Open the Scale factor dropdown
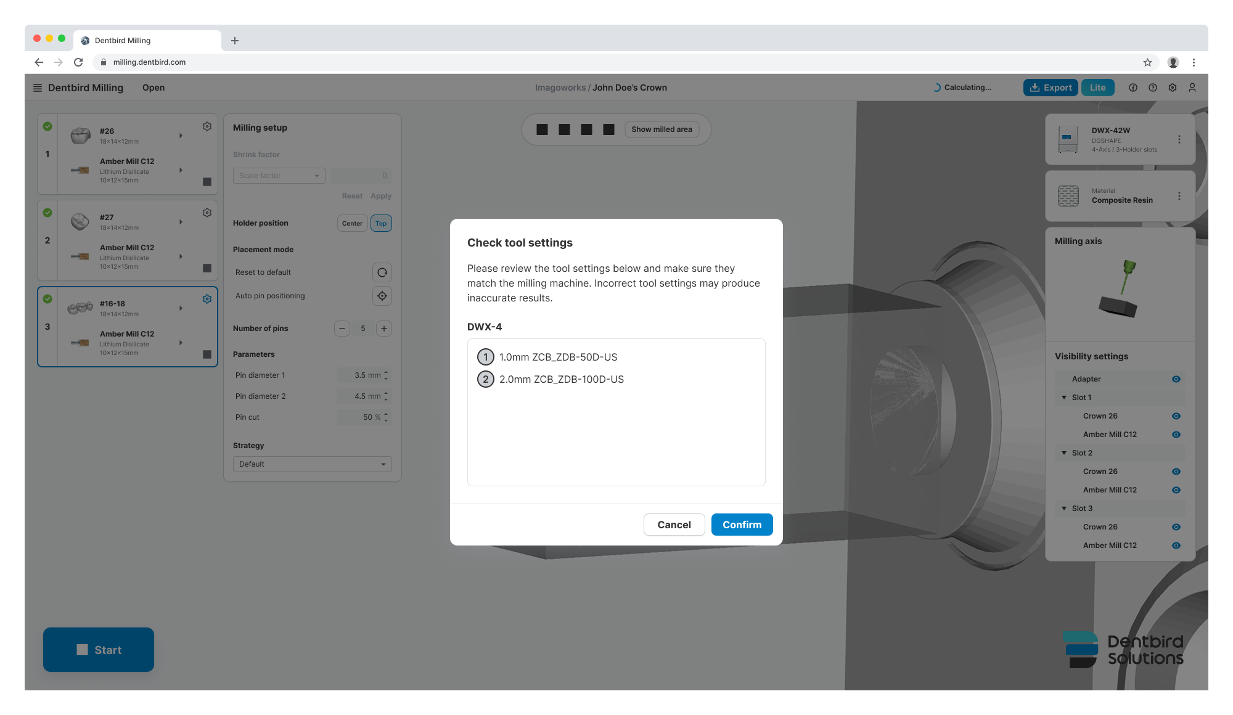The height and width of the screenshot is (715, 1233). coord(279,176)
